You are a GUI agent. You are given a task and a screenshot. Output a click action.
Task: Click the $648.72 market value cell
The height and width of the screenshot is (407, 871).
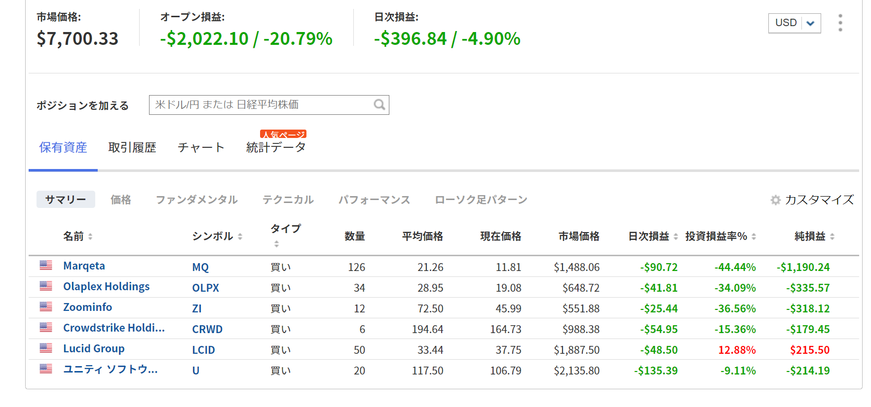(581, 288)
